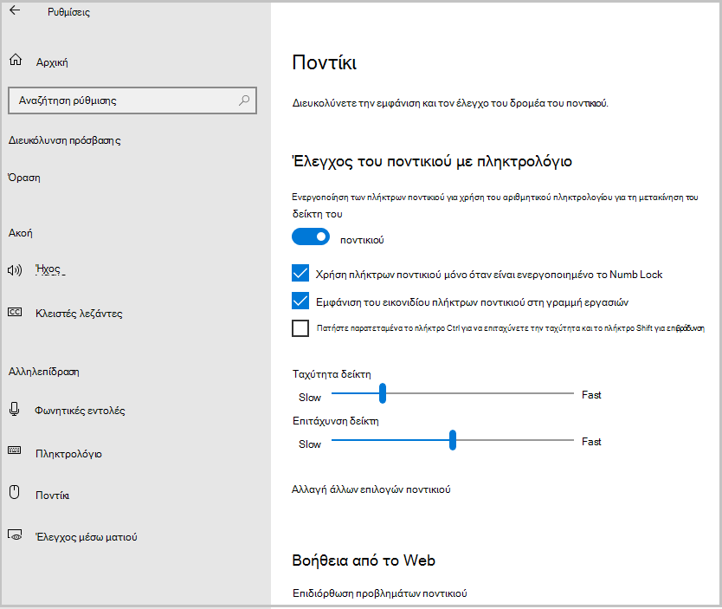Click the Ποντίκι mouse icon in sidebar
Viewport: 722px width, 609px height.
[15, 492]
